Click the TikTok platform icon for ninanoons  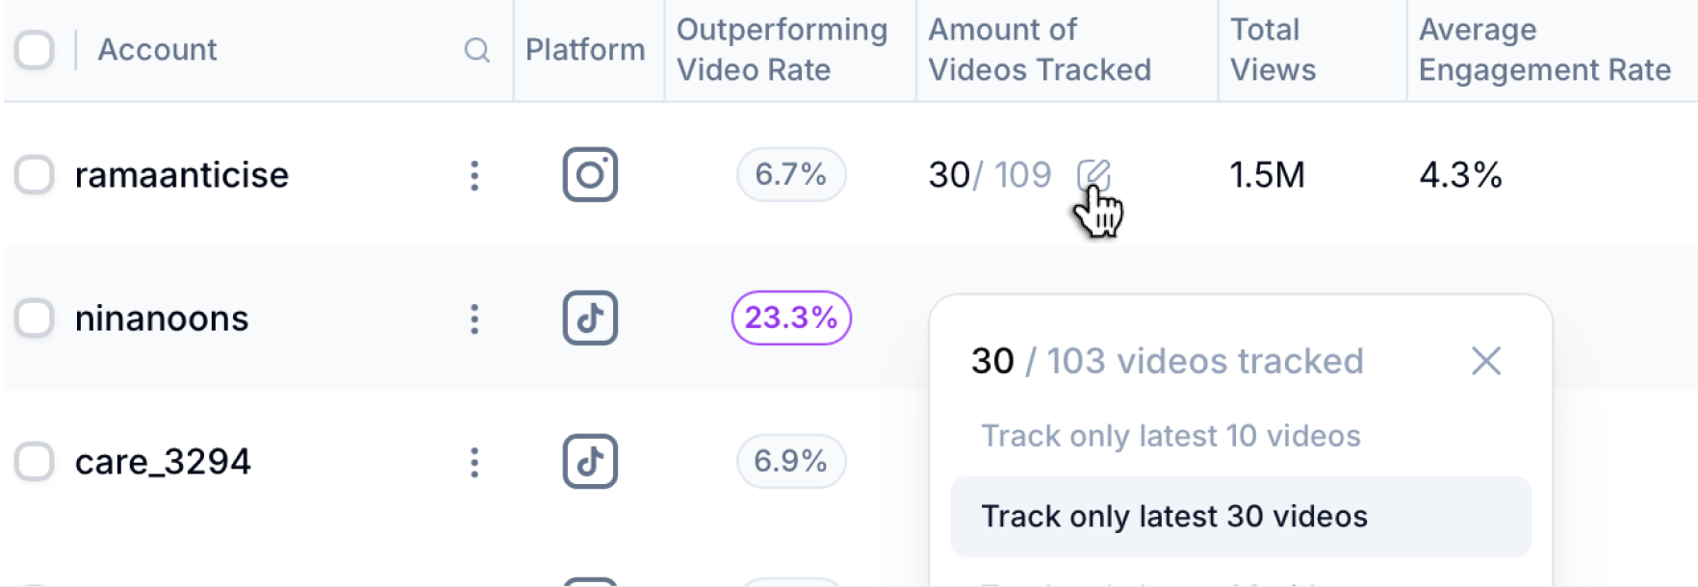point(590,319)
